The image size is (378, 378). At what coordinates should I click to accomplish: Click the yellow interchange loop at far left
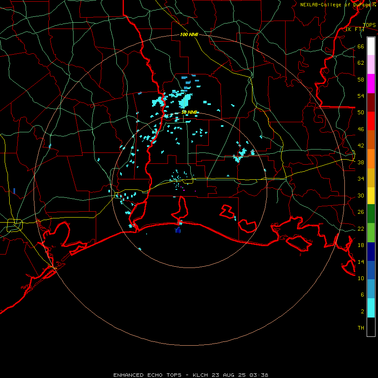[x=15, y=225]
